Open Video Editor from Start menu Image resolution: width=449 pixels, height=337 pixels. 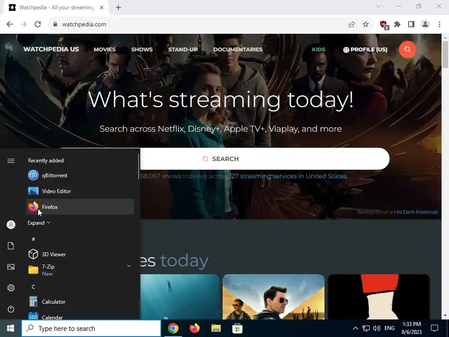click(x=80, y=191)
